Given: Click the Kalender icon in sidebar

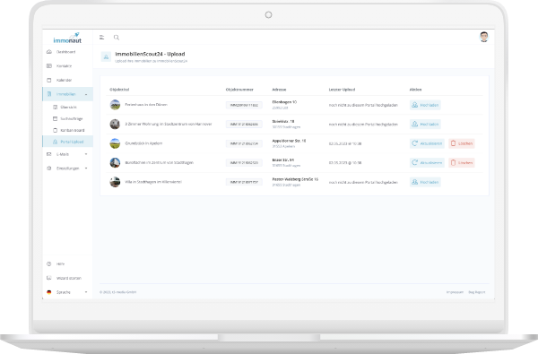Looking at the screenshot, I should coord(49,80).
